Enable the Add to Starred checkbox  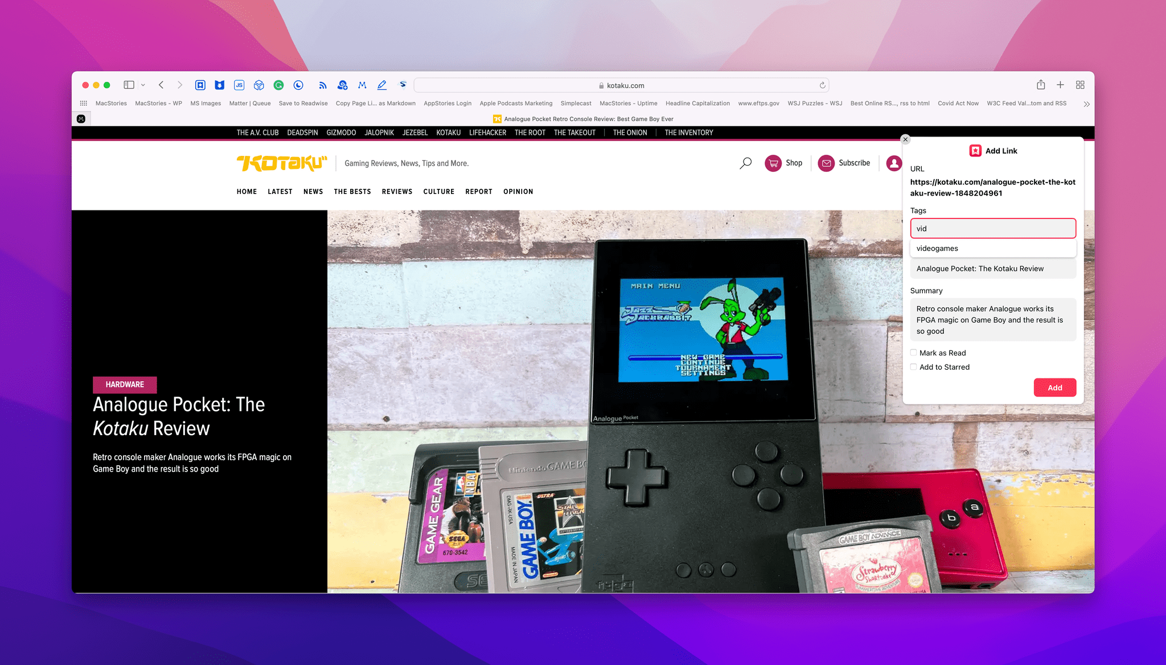point(913,367)
